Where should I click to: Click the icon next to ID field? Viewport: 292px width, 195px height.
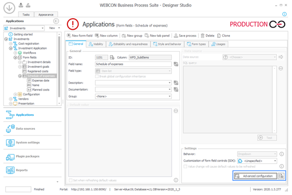pos(112,57)
